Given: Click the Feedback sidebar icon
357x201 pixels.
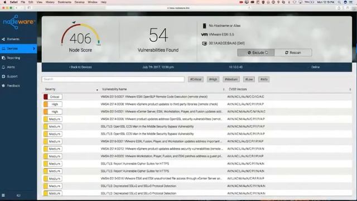Looking at the screenshot, I should click(3, 85).
